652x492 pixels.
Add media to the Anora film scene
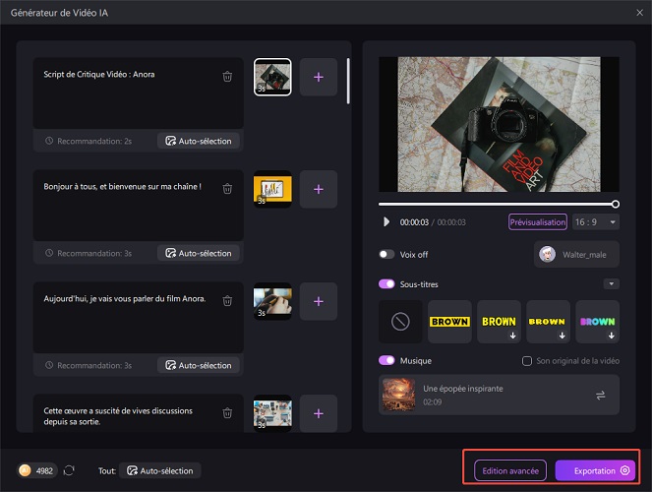pos(318,301)
